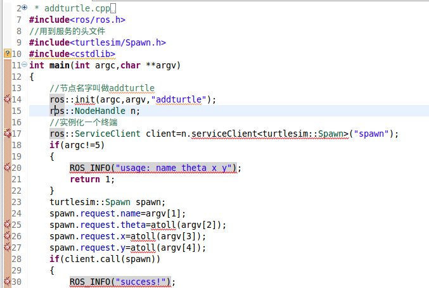Click line number 9 in the gutter
This screenshot has height=288, width=429.
(x=19, y=42)
